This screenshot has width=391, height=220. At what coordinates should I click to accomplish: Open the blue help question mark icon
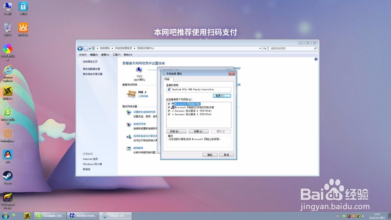[x=316, y=59]
